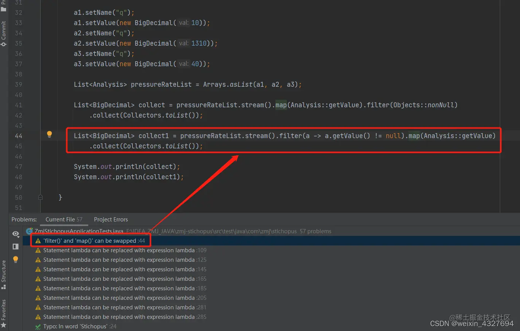The height and width of the screenshot is (331, 520).
Task: Select the statement lambda warning at line 281
Action: tap(271, 307)
